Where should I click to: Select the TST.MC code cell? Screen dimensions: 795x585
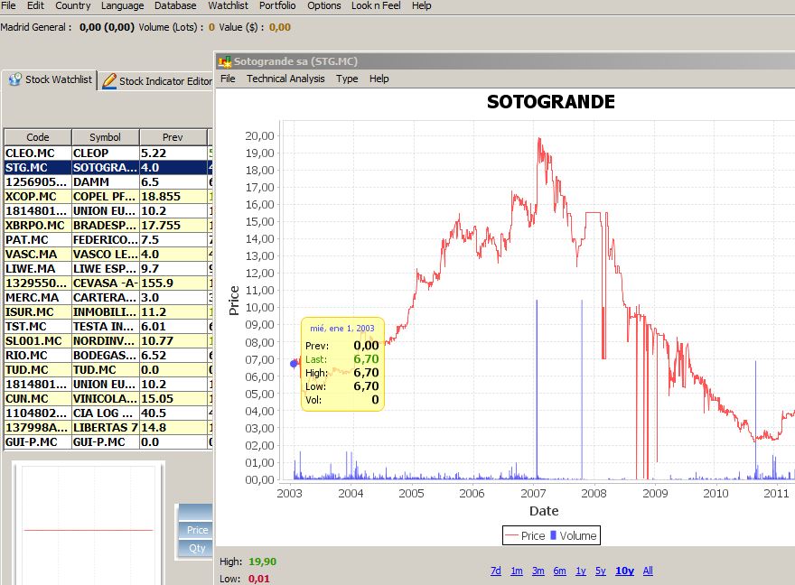pos(38,327)
